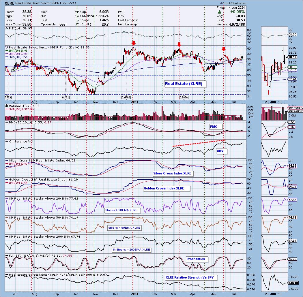Click the SCTR (ETF) value 20.7
Screen dimensions: 303x297
[x=105, y=24]
